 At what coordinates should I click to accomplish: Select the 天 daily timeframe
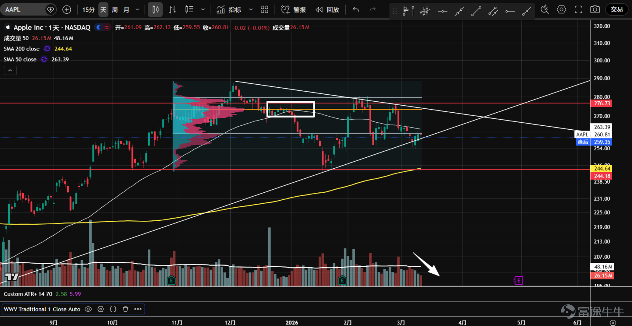pos(103,9)
